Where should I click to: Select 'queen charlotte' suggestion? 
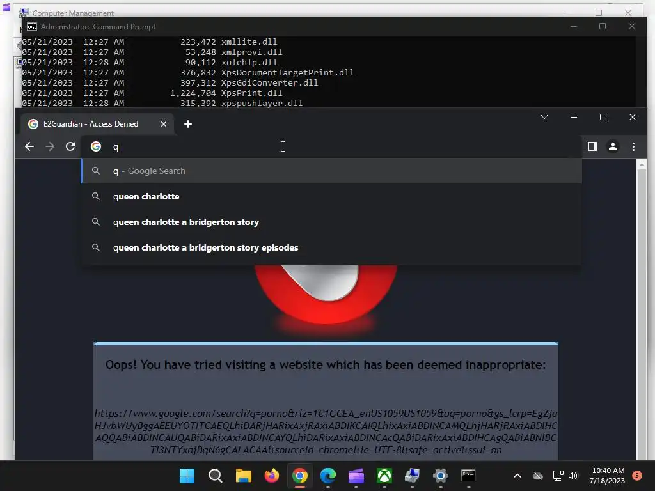tap(331, 196)
